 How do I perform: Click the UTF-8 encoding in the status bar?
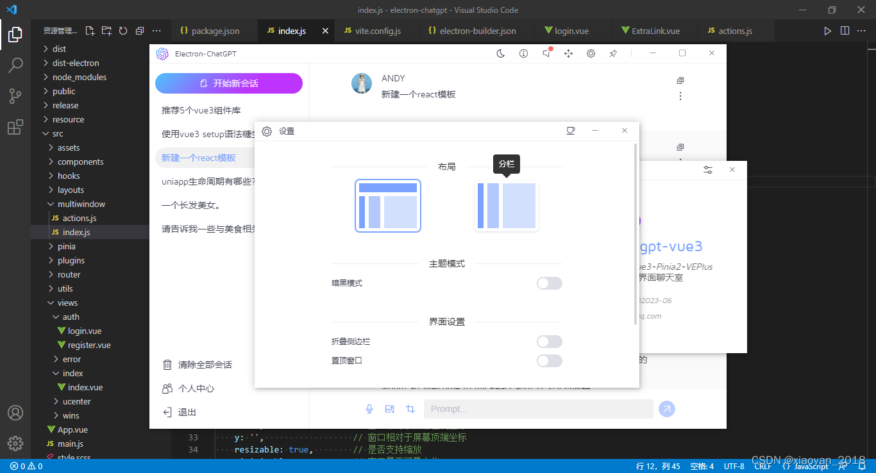point(734,466)
